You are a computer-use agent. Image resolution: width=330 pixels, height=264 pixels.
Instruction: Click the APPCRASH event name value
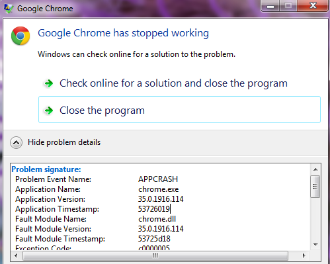click(158, 179)
